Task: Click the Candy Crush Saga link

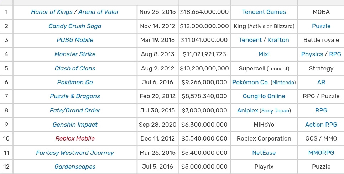Action: point(75,26)
